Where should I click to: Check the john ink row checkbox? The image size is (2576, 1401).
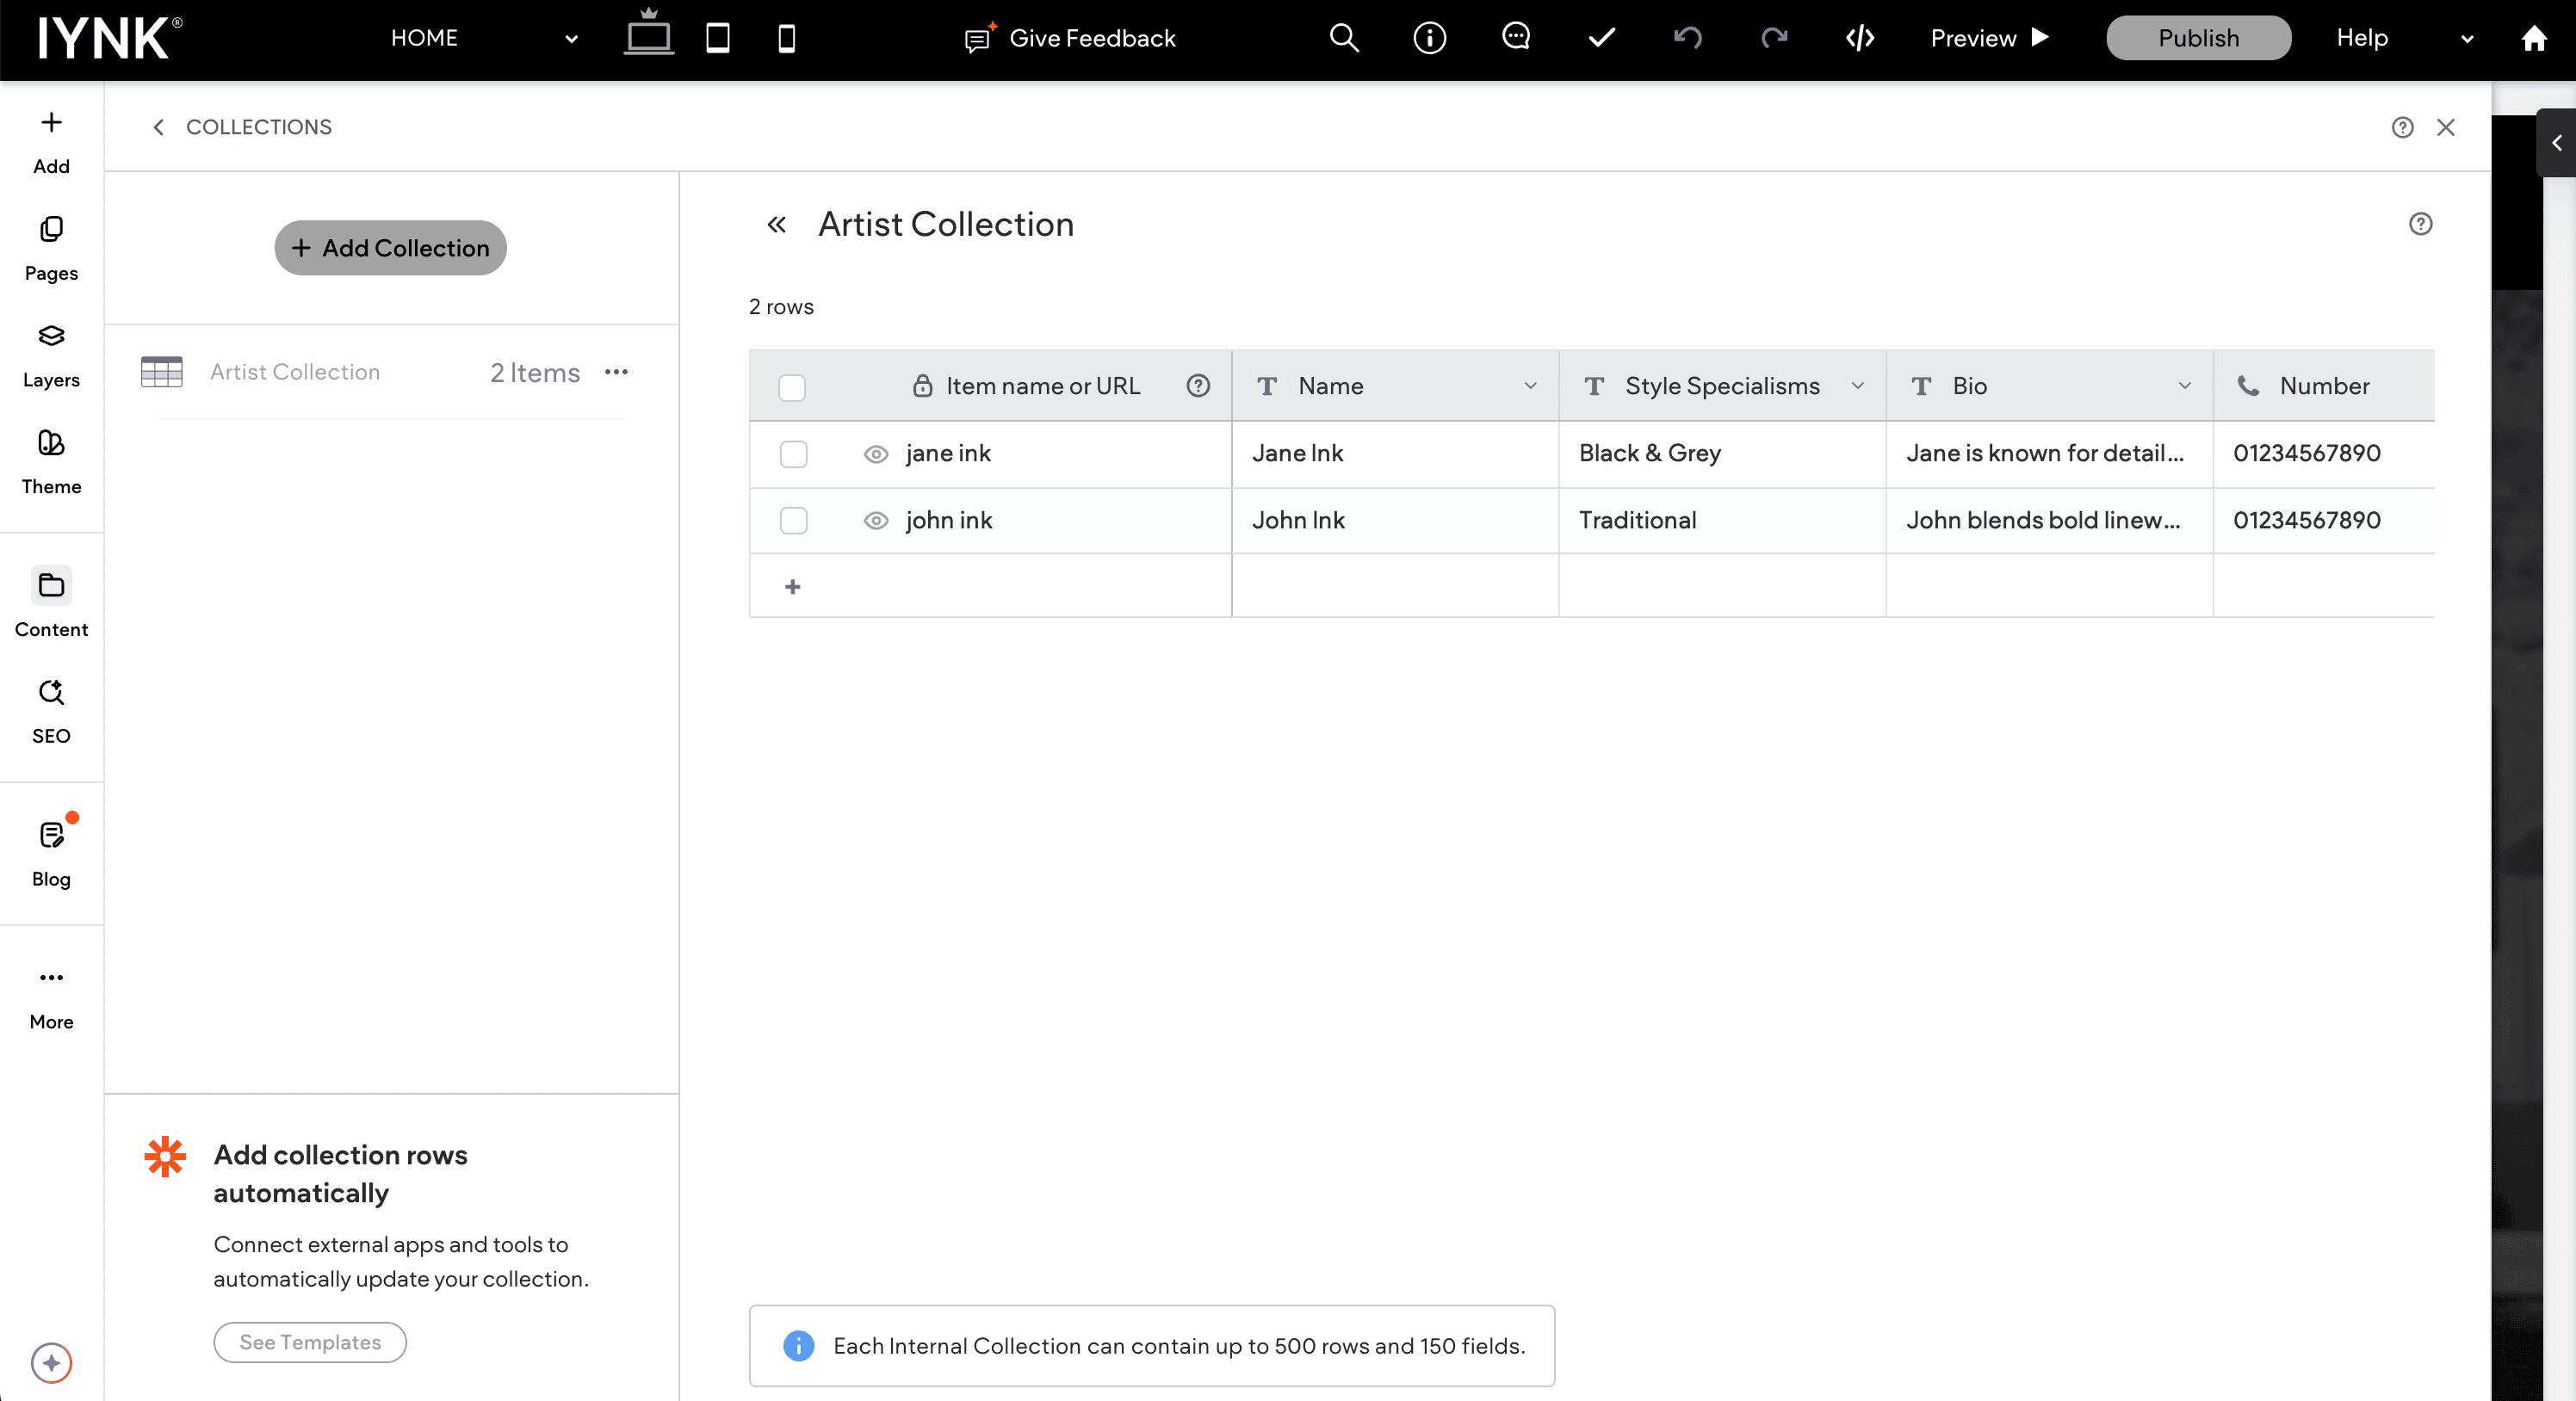tap(793, 521)
